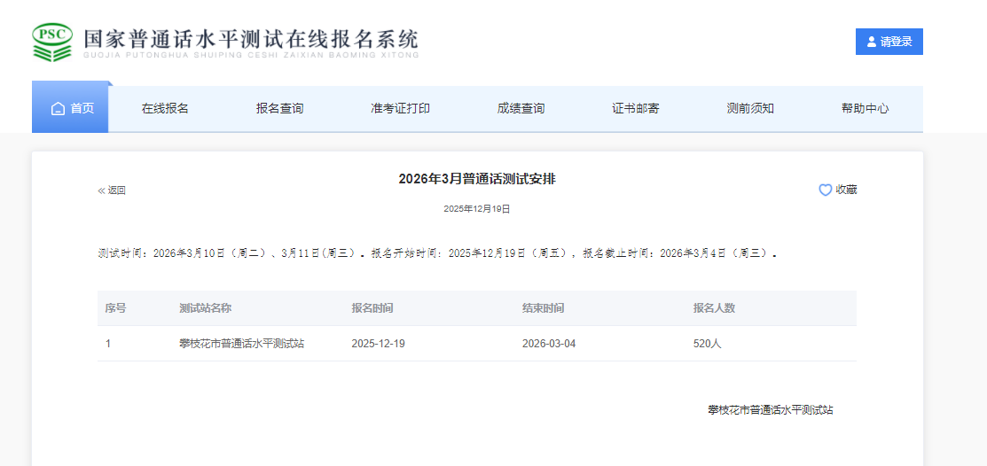The image size is (987, 466).
Task: Click the green PSC logo
Action: point(52,42)
